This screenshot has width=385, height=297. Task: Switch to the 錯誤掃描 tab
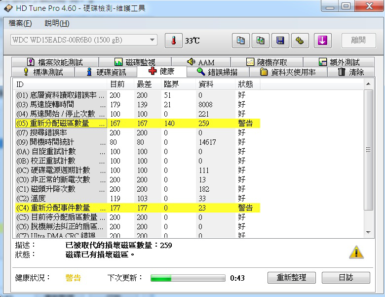[218, 72]
